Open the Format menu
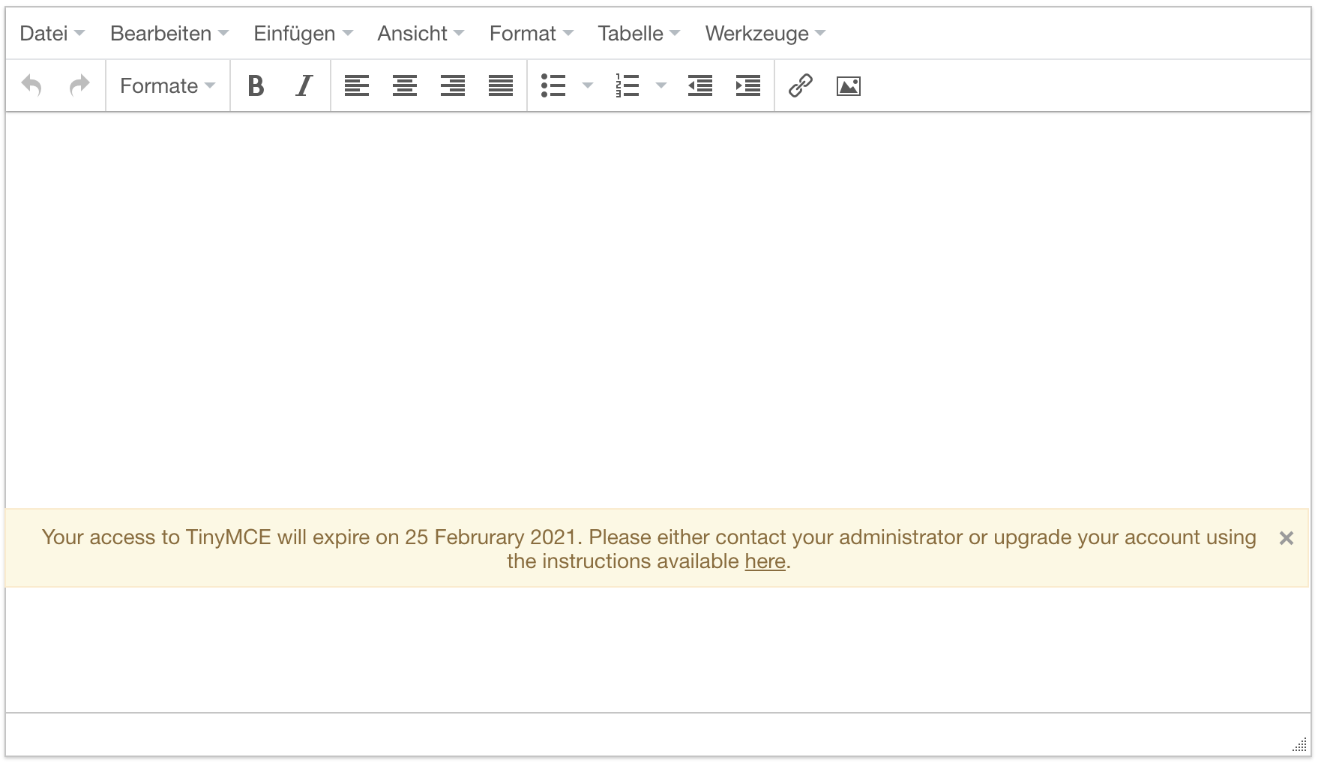Viewport: 1321px width, 766px height. point(532,34)
